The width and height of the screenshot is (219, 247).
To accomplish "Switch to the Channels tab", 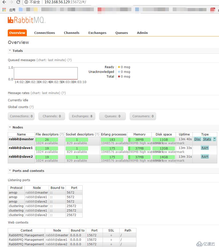I will [x=72, y=33].
